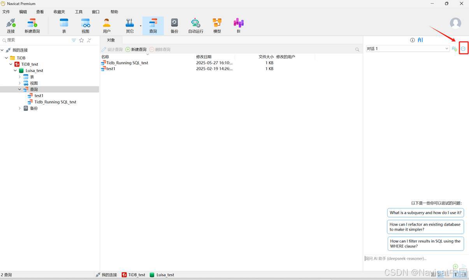469x280 pixels.
Task: Click the 询问 AI 助手 input field
Action: (416, 258)
